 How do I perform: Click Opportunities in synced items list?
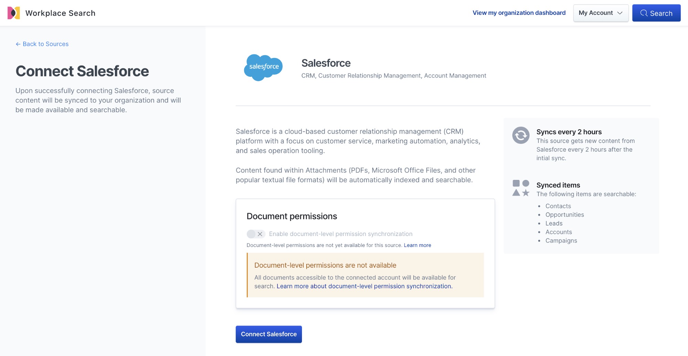tap(564, 215)
